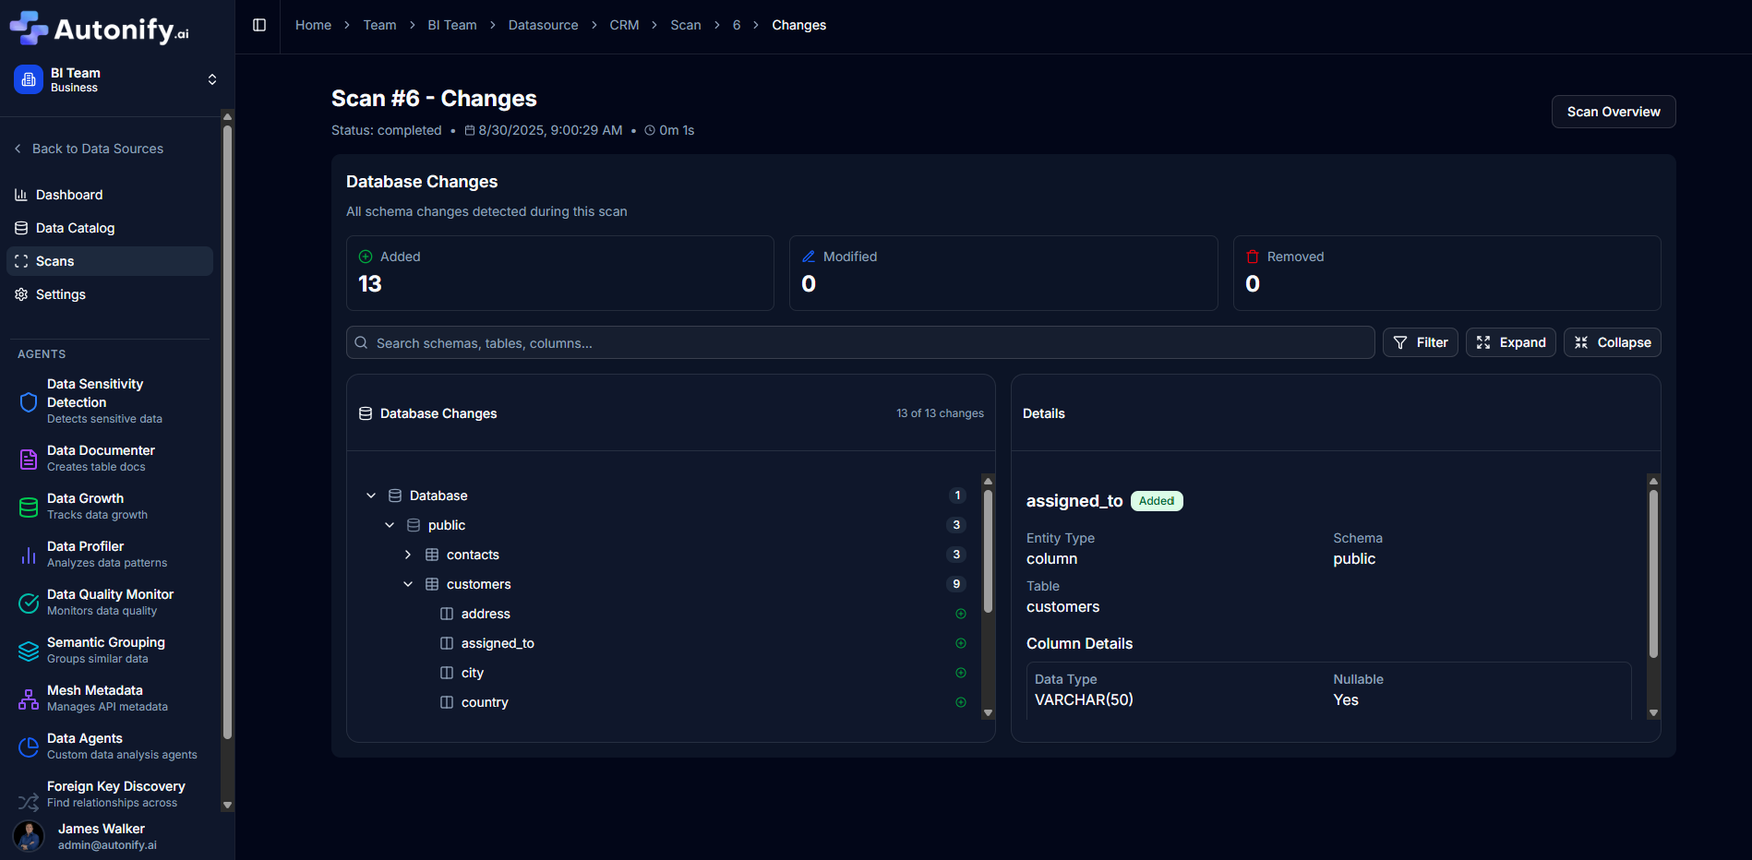Open Settings from the sidebar

click(110, 294)
